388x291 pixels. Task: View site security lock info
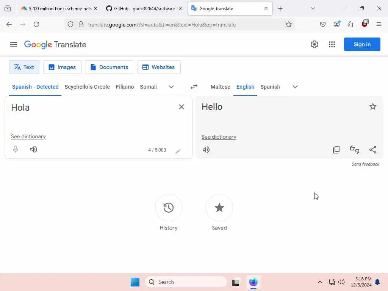click(x=81, y=25)
